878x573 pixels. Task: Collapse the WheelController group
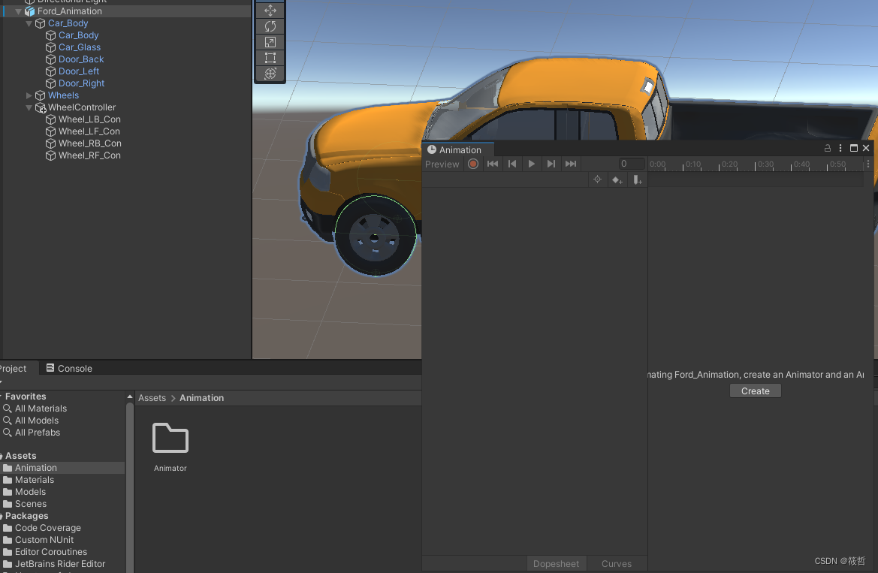29,107
